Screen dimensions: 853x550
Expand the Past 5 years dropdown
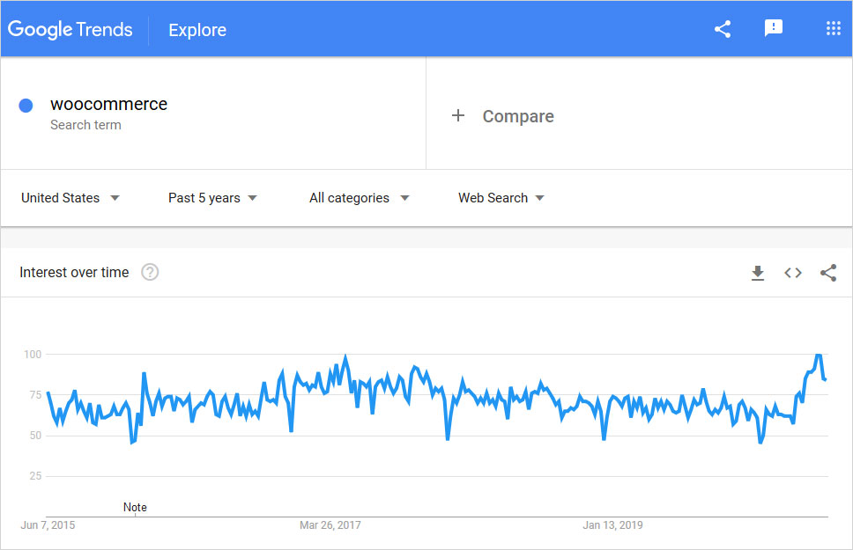[212, 198]
